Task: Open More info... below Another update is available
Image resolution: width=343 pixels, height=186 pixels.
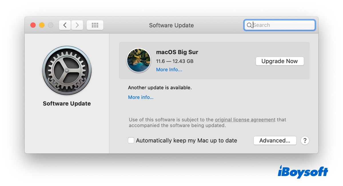Action: pyautogui.click(x=141, y=97)
